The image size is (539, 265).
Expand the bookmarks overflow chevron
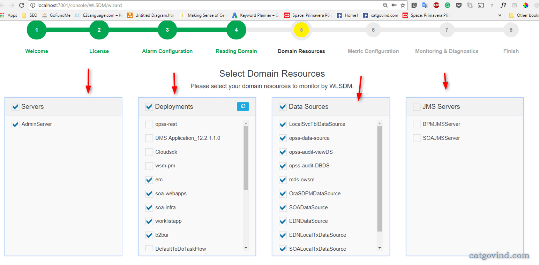[x=500, y=15]
